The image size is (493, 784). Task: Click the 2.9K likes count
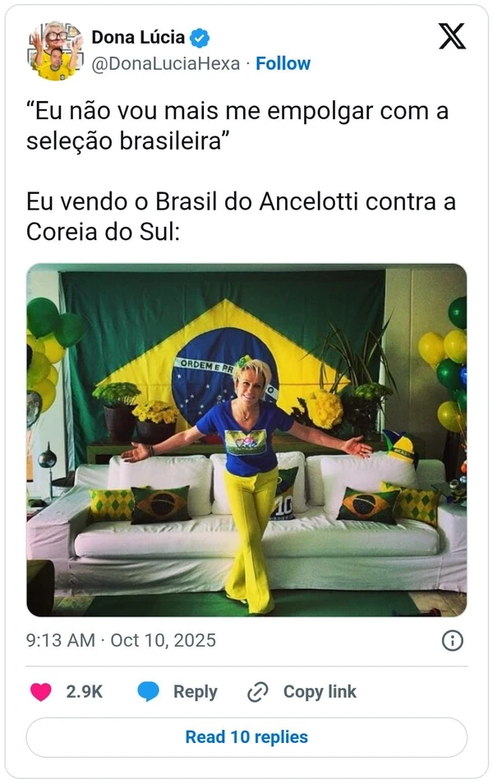pyautogui.click(x=84, y=691)
